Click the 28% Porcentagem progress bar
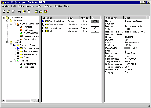This screenshot has height=108, width=151. tap(135, 48)
